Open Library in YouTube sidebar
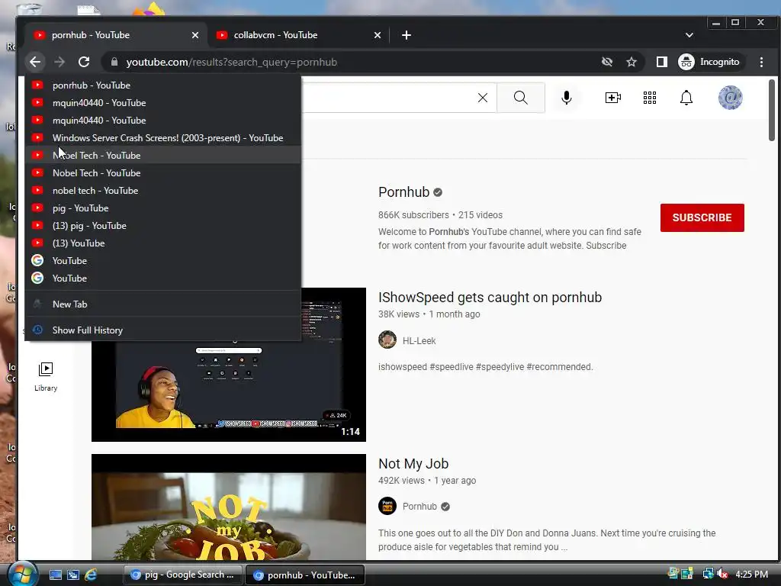 click(46, 376)
